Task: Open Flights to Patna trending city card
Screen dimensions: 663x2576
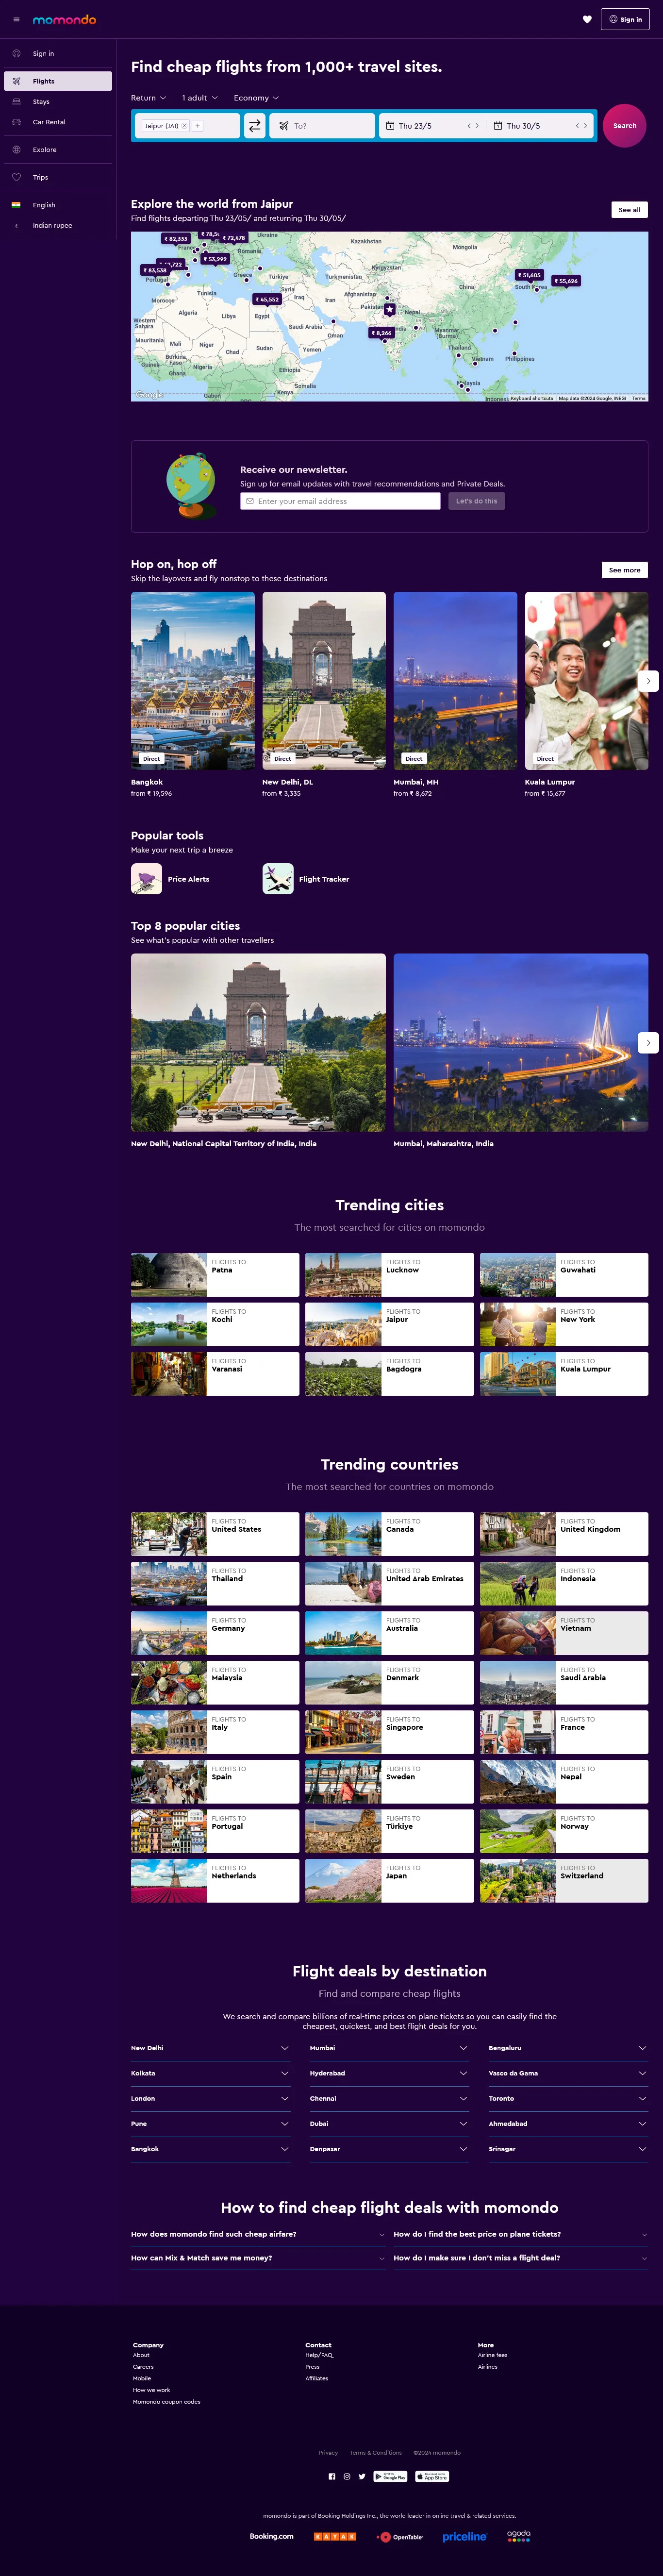Action: pyautogui.click(x=215, y=1274)
